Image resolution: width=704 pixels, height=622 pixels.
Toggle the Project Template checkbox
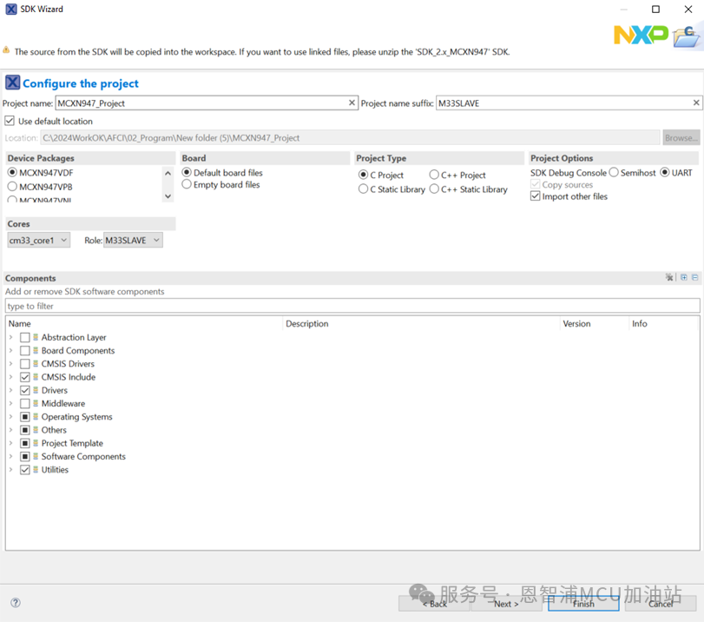25,443
